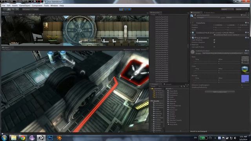Viewport: 251px width, 141px height.
Task: Switch to the Asset Store tab
Action: pos(210,13)
